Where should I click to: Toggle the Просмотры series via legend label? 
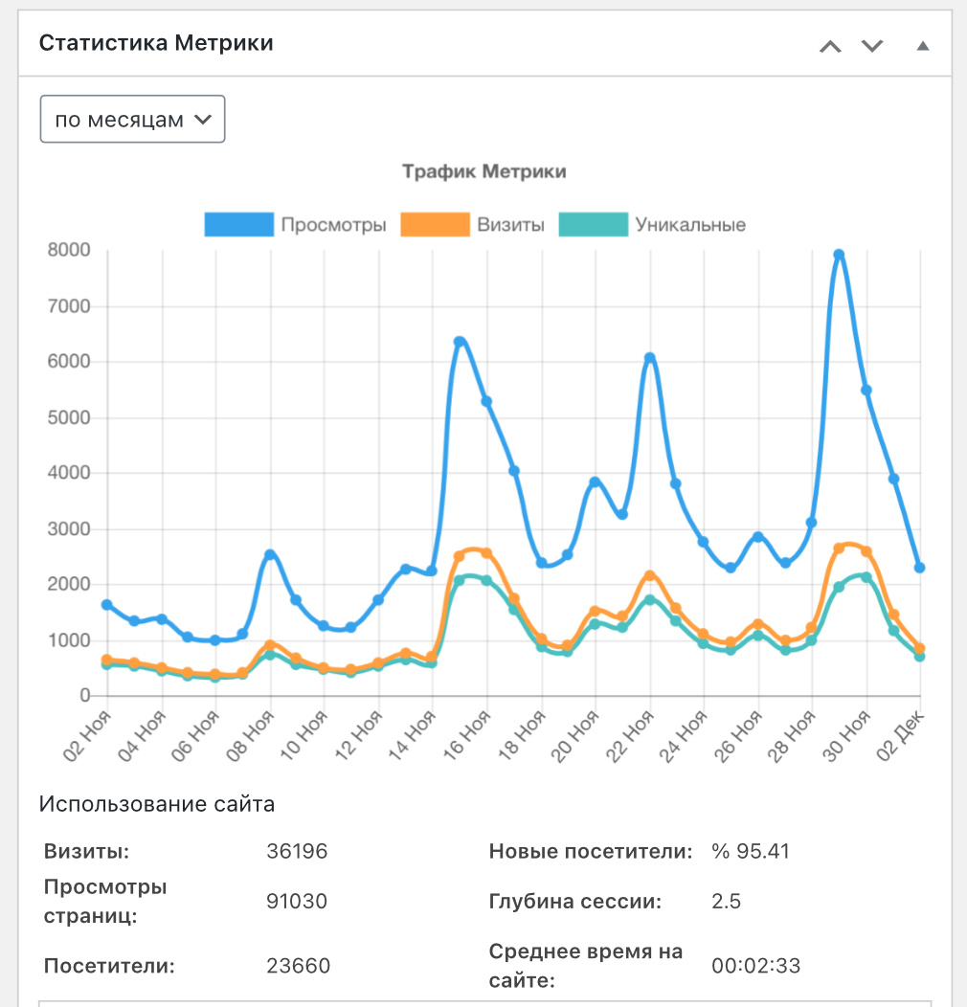[332, 225]
